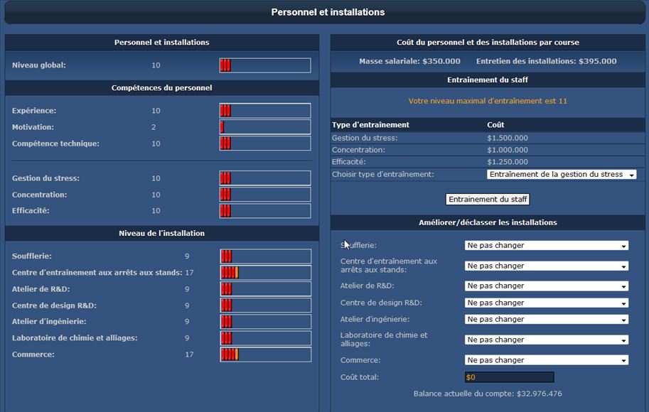The image size is (649, 412).
Task: Expand the Centre d'entraînement aux arrêts aux stands upgrade dropdown
Action: click(x=547, y=266)
